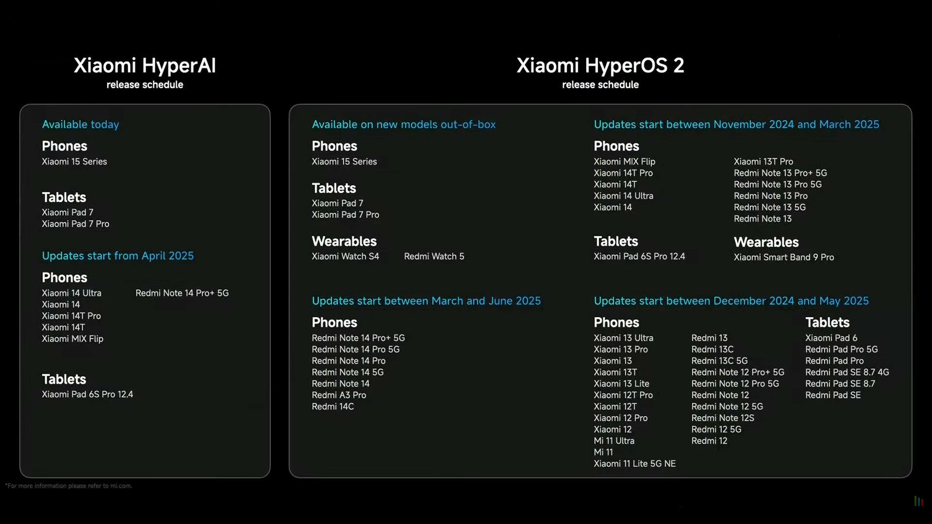Viewport: 932px width, 524px height.
Task: Select Xiaomi 15 Series under Available today
Action: 74,162
